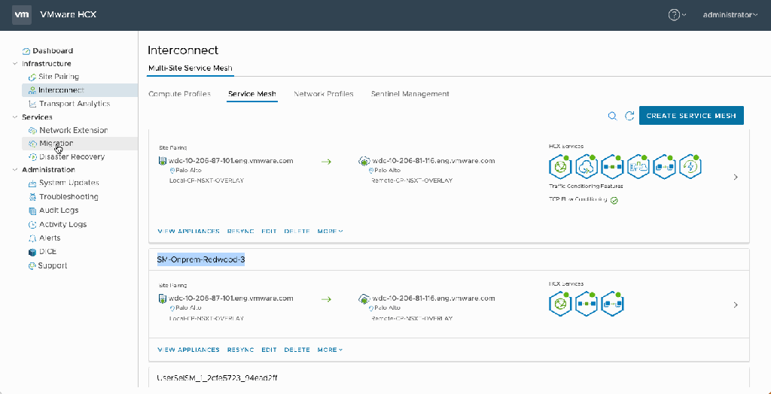Viewport: 771px width, 394px height.
Task: Open Sentinel Management tab
Action: (410, 94)
